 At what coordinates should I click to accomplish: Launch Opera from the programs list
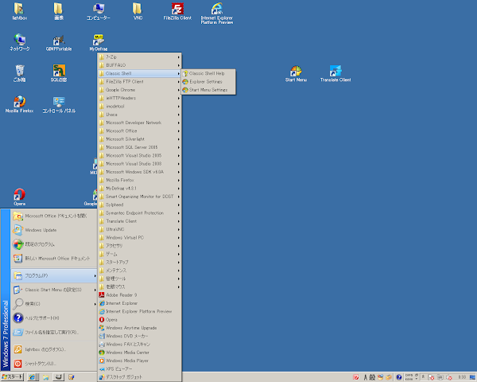coord(140,320)
